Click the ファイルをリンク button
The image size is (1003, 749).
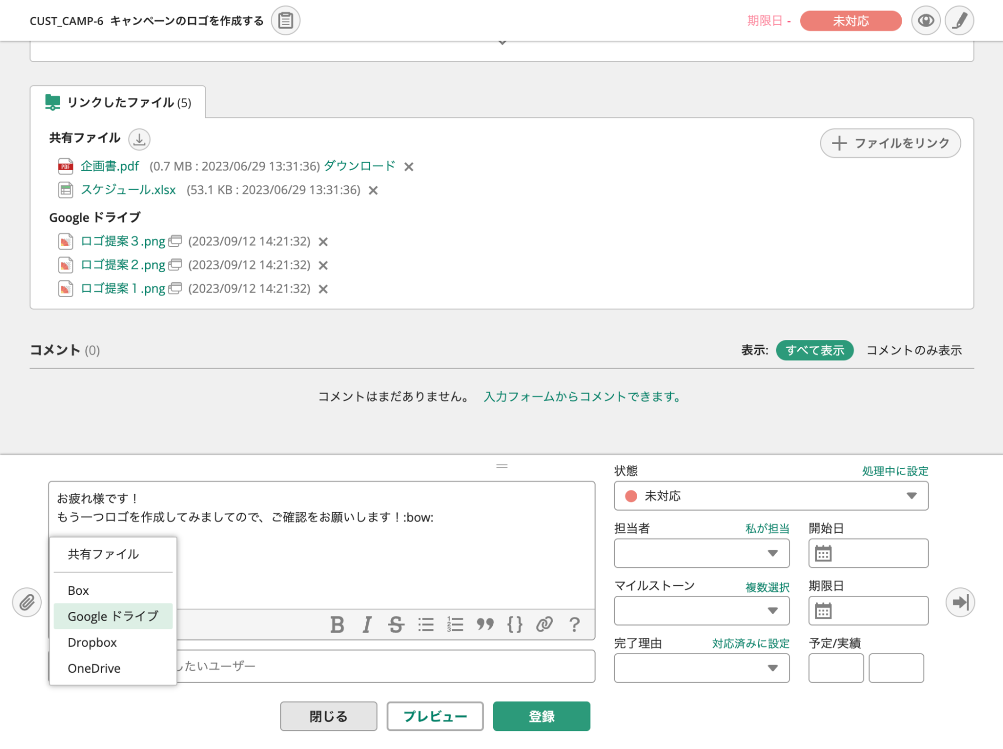point(890,143)
